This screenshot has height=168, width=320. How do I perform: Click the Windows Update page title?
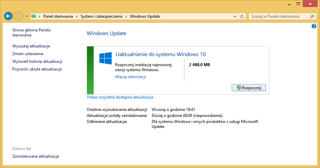coord(107,33)
